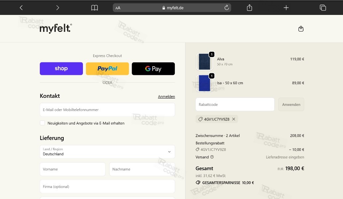The width and height of the screenshot is (343, 199).
Task: Click the Isa price 89,00 €
Action: [298, 83]
